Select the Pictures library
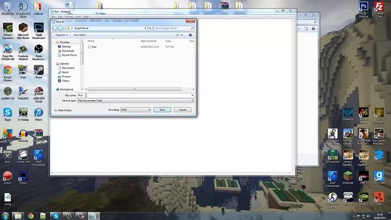 pos(67,76)
